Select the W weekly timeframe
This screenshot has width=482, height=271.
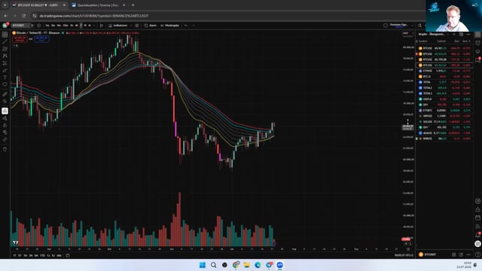[x=85, y=26]
